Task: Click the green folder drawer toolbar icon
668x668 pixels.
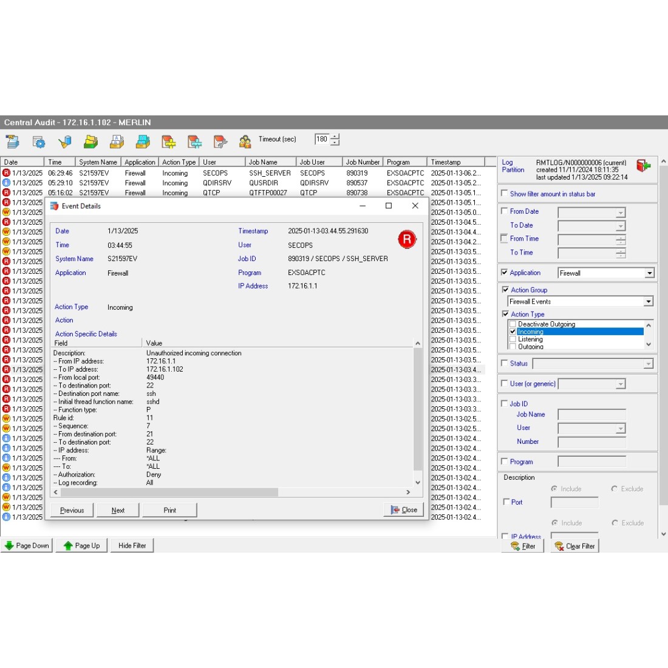Action: [90, 141]
